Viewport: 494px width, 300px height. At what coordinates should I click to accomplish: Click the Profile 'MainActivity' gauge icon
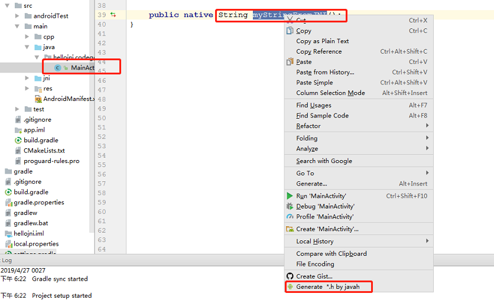[290, 217]
